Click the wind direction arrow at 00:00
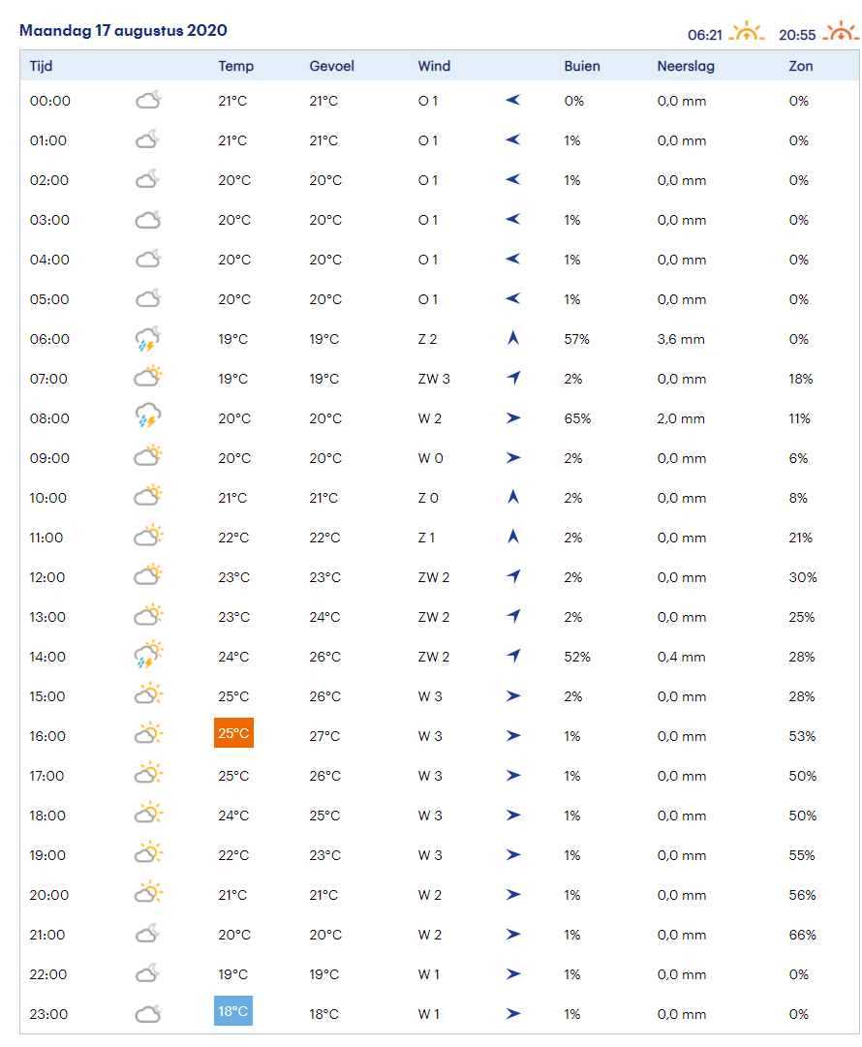 point(513,101)
